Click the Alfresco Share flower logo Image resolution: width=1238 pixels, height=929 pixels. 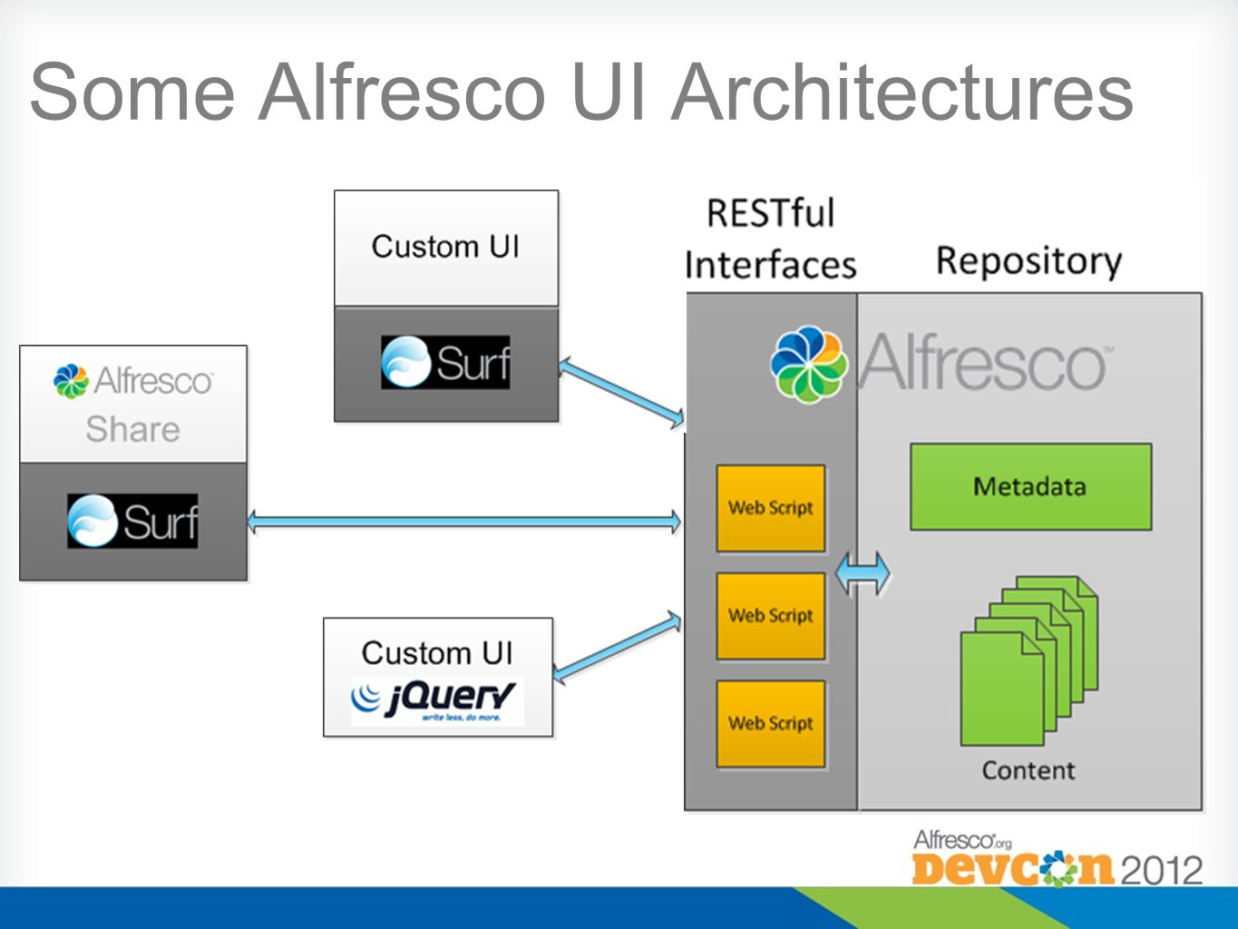[71, 381]
